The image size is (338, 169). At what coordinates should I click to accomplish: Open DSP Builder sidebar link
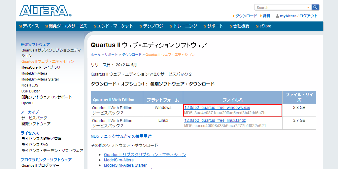pos(31,91)
